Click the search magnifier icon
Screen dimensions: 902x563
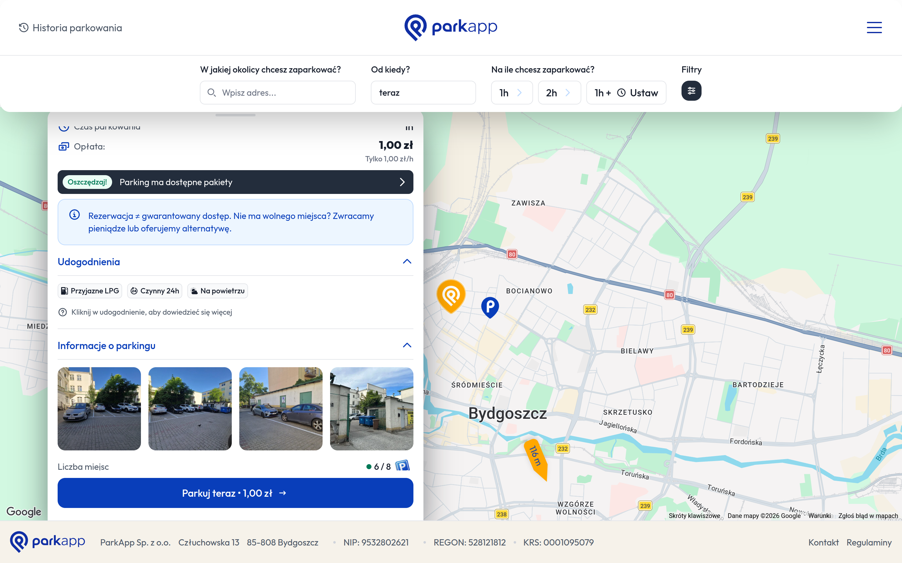[x=211, y=92]
